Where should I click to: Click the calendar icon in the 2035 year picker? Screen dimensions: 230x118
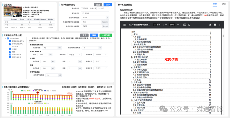pyautogui.click(x=83, y=13)
